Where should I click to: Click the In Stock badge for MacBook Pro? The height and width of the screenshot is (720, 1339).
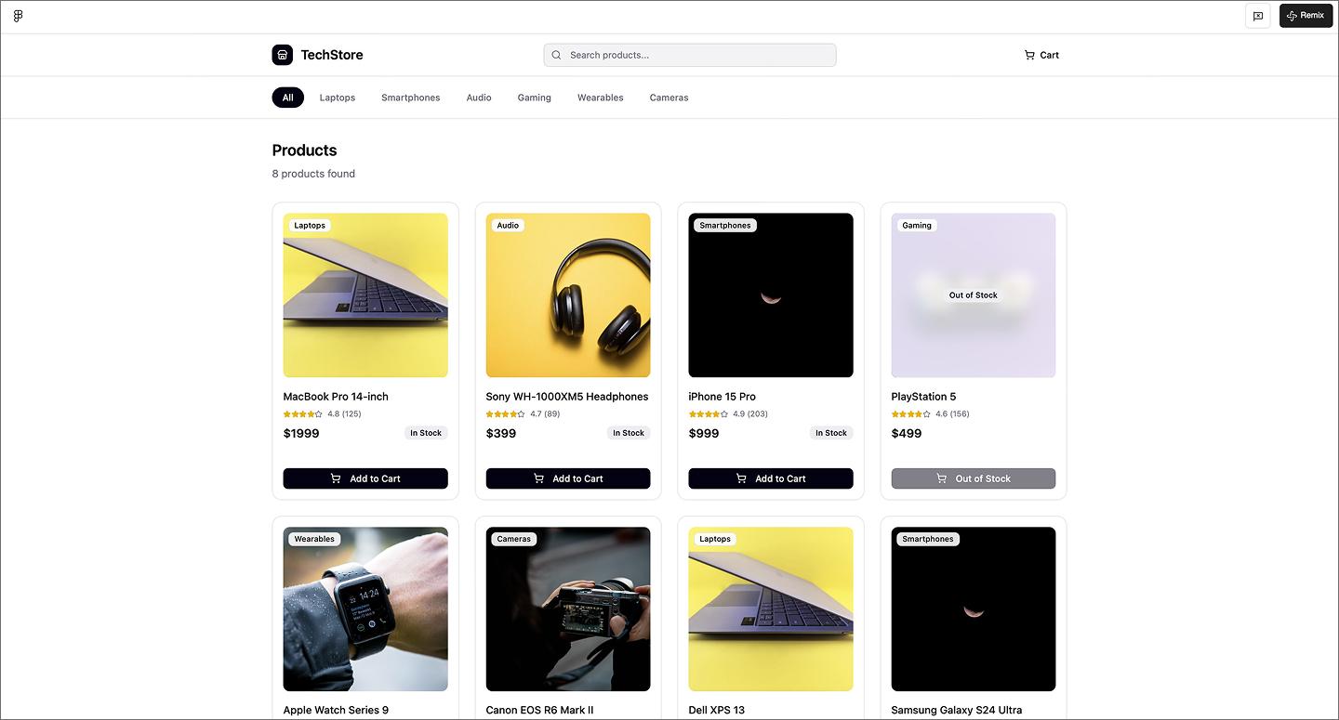click(x=426, y=433)
